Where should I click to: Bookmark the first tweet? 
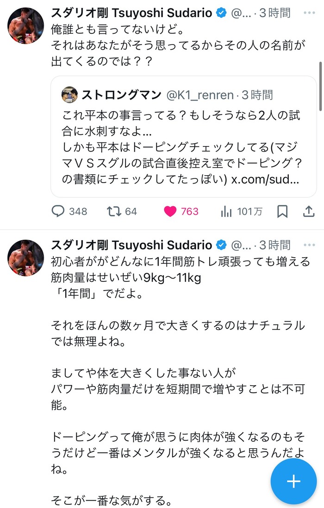[x=282, y=211]
